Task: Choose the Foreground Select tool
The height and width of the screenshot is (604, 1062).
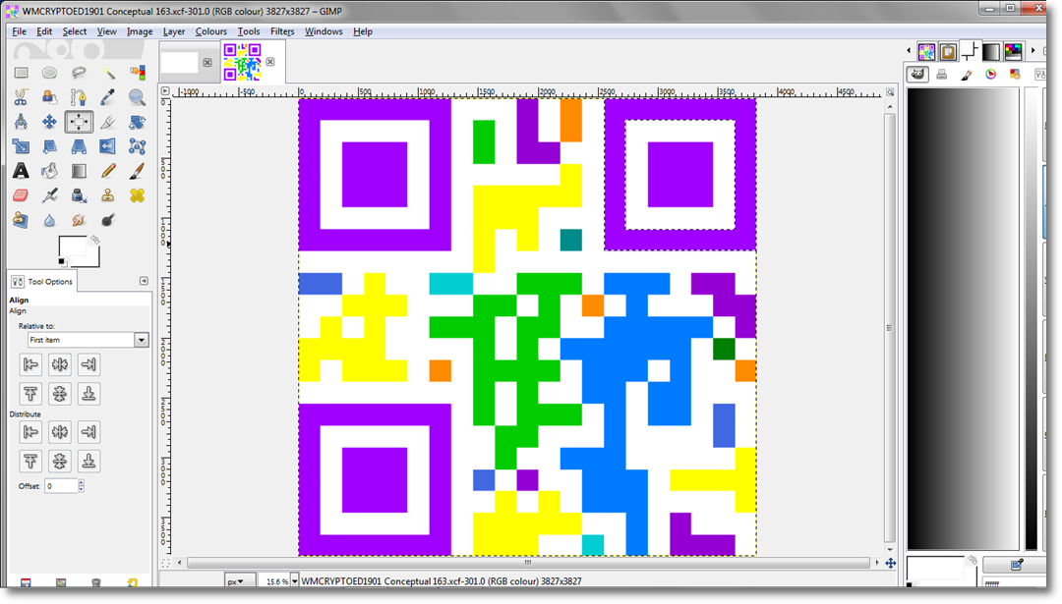Action: [x=49, y=97]
